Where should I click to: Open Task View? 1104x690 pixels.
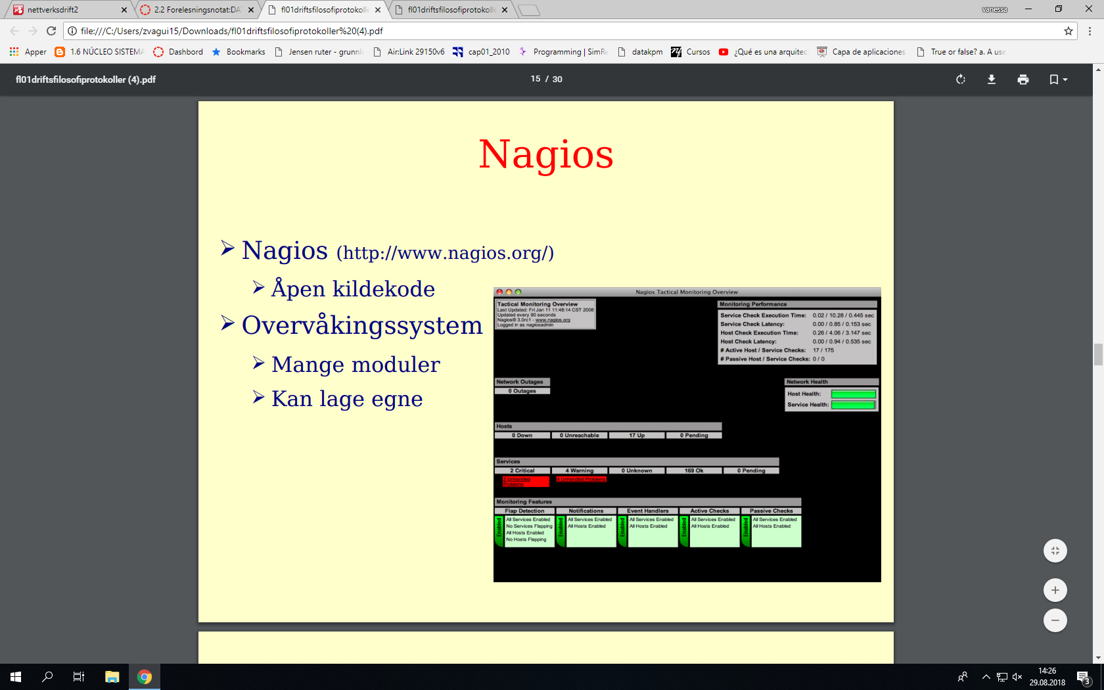79,677
